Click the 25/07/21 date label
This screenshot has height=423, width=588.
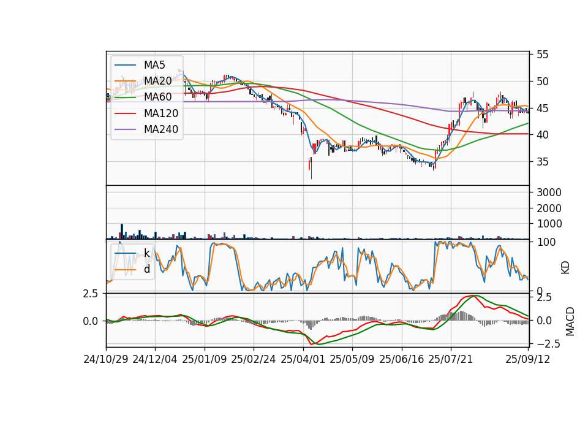pyautogui.click(x=451, y=359)
